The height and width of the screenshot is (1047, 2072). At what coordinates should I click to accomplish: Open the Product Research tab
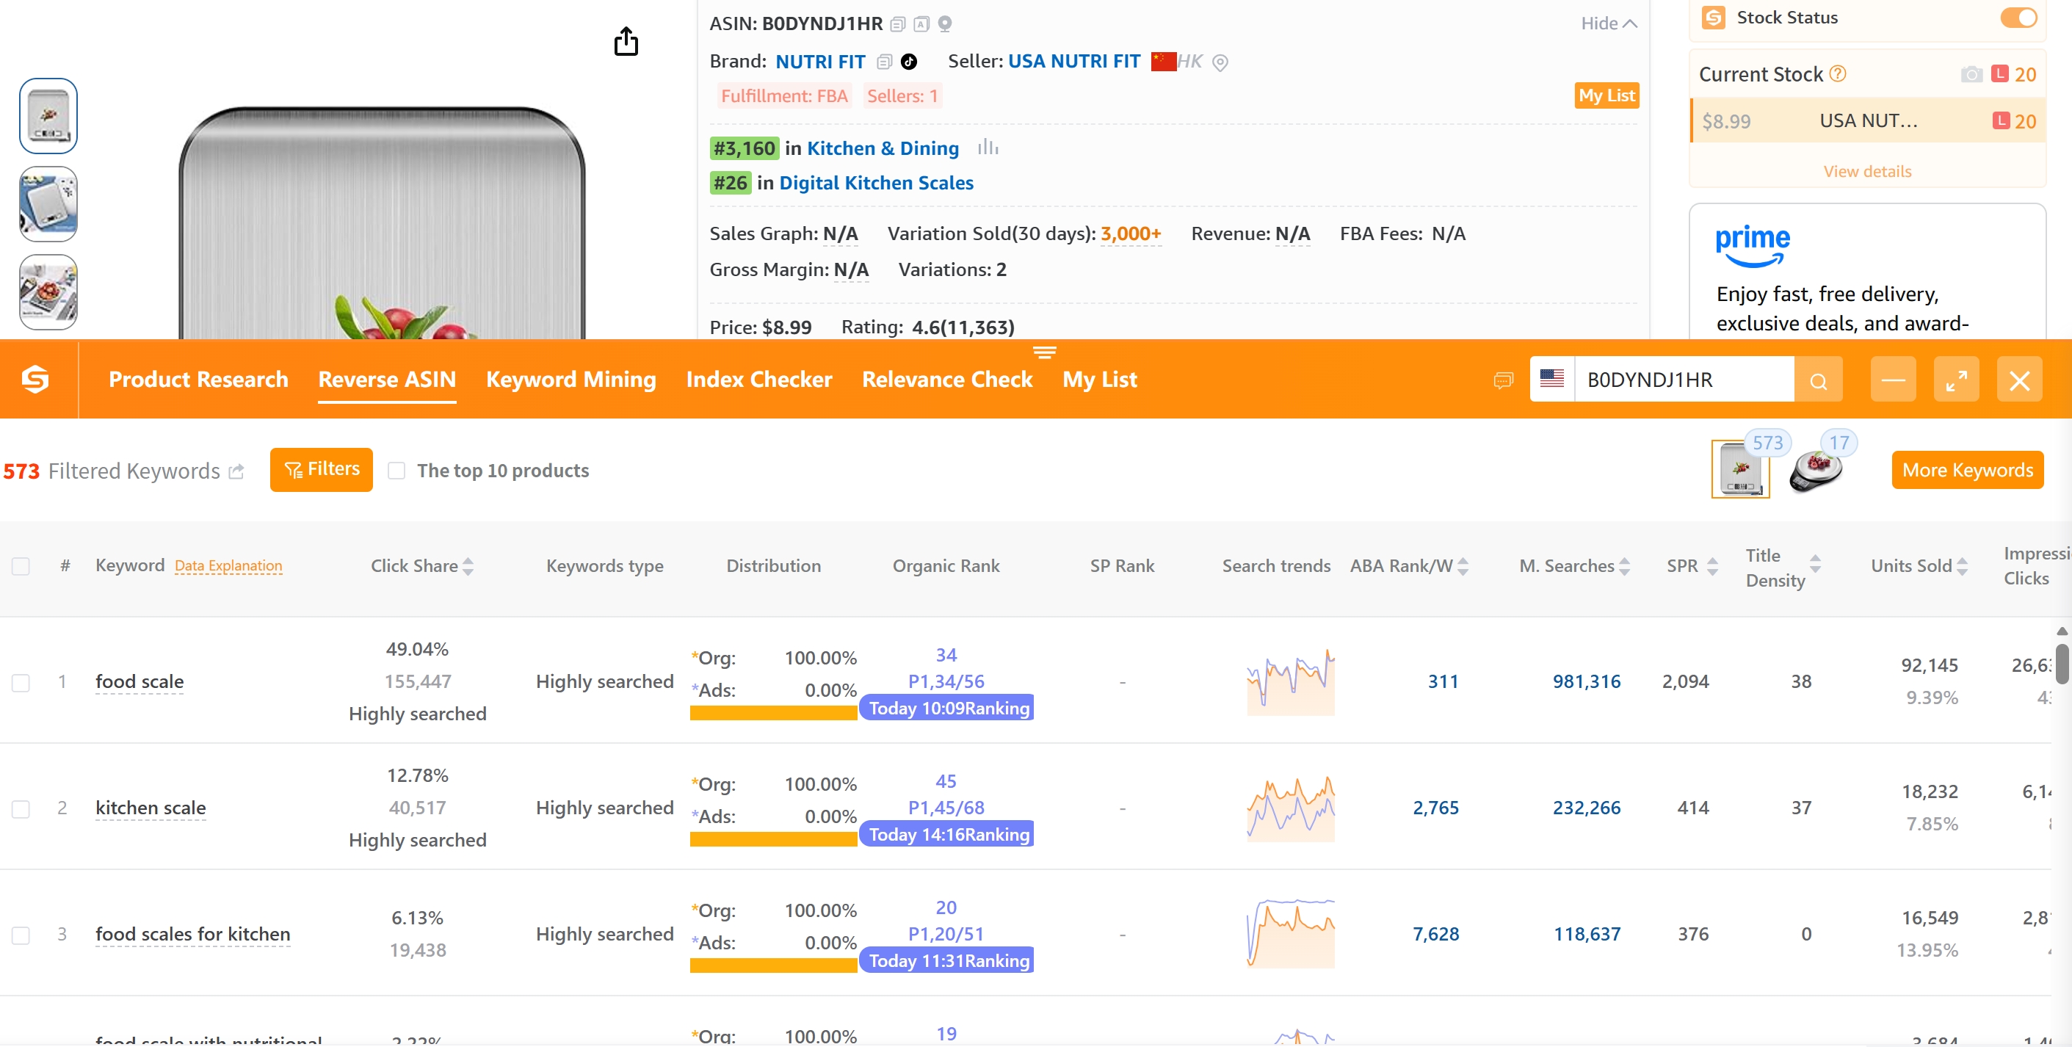[x=198, y=379]
